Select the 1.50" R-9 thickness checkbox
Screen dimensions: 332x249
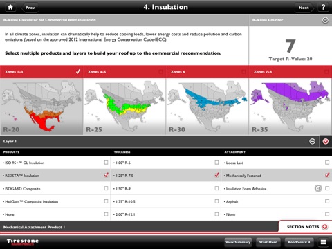(216, 188)
